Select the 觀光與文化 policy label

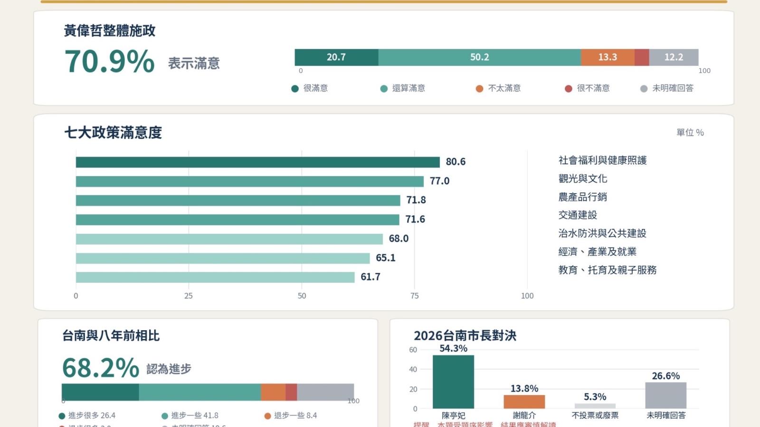click(x=583, y=179)
